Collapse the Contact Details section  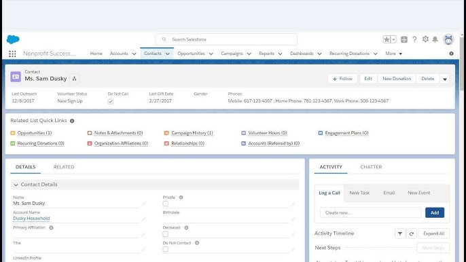click(16, 185)
